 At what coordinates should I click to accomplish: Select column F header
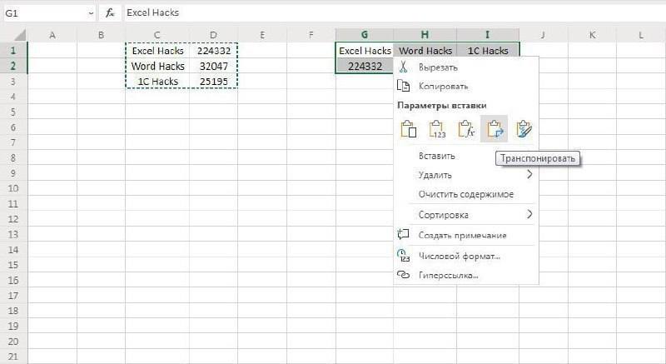pyautogui.click(x=311, y=35)
